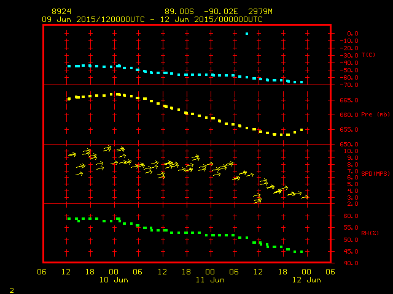The image size is (393, 294).
Task: Click the outlier cyan temperature point at 0.0
Action: pyautogui.click(x=247, y=34)
